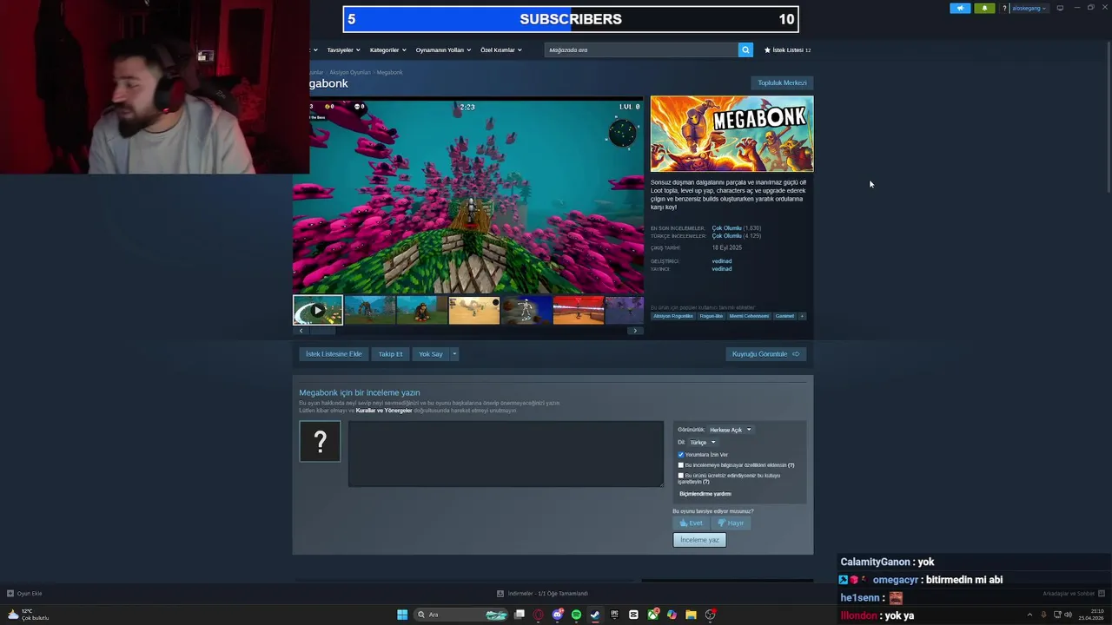Open Özel Kısımlar dropdown
1112x625 pixels.
pos(501,50)
